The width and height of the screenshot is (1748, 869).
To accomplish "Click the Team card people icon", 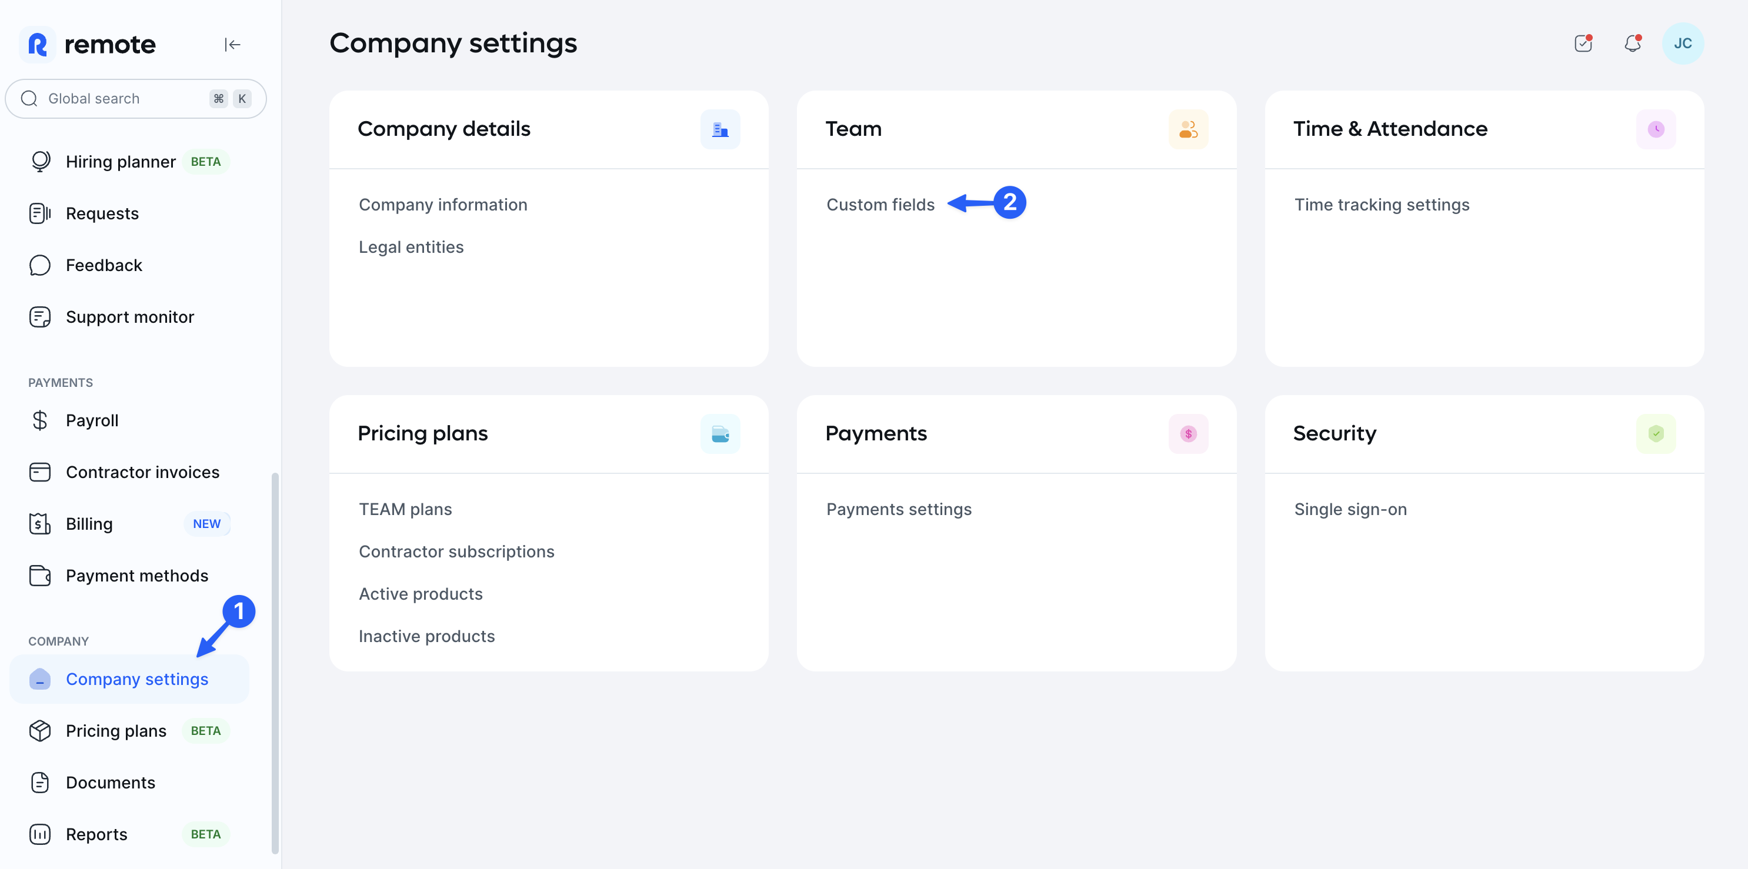I will click(1188, 129).
